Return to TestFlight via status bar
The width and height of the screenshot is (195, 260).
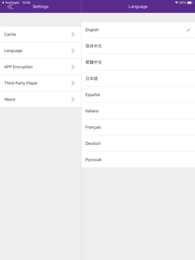coord(10,2)
